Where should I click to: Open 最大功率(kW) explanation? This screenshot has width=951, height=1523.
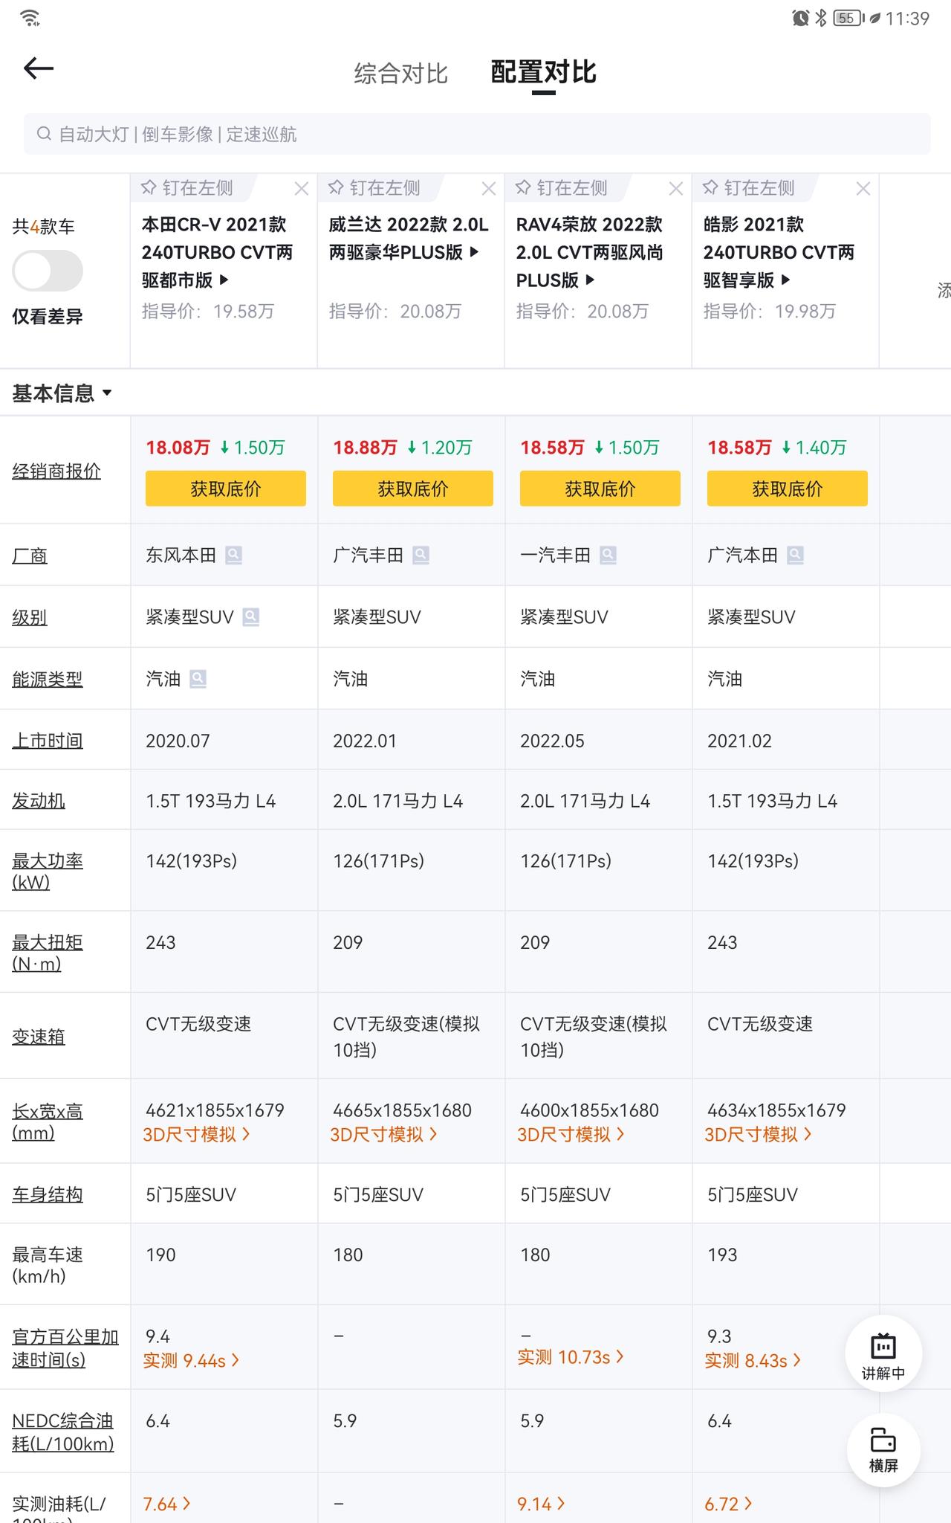[x=48, y=872]
